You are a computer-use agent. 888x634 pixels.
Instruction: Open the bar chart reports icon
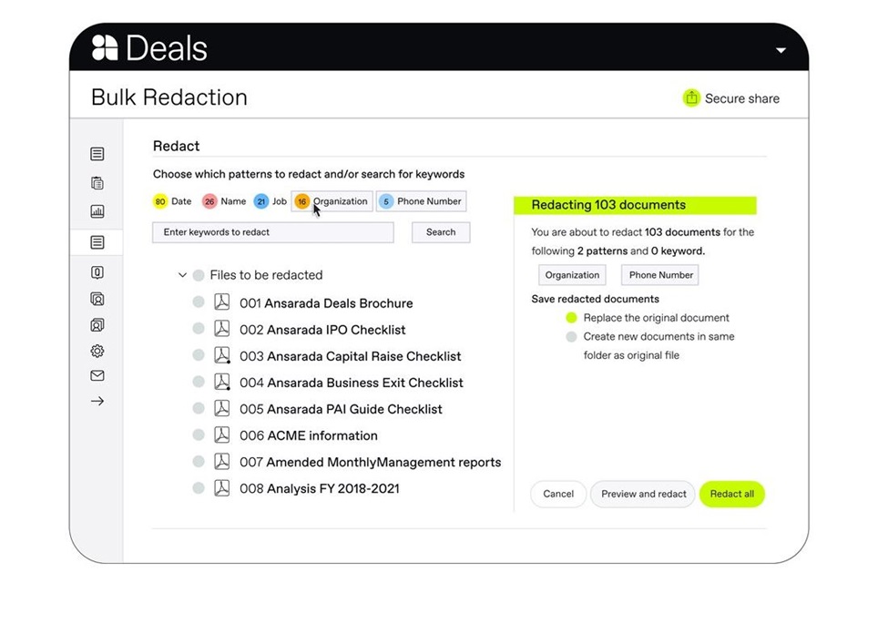97,211
